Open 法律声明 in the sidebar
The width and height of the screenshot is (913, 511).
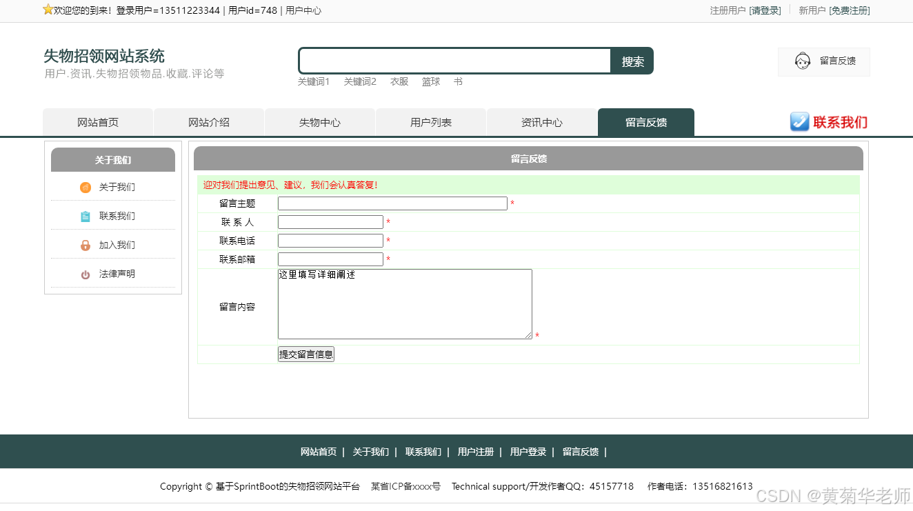click(x=117, y=274)
